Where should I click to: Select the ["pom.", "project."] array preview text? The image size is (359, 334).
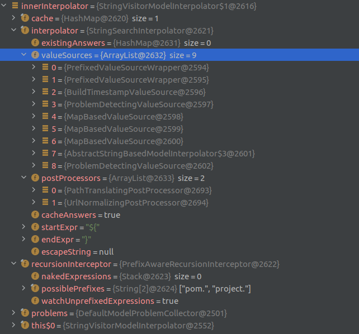(x=215, y=289)
